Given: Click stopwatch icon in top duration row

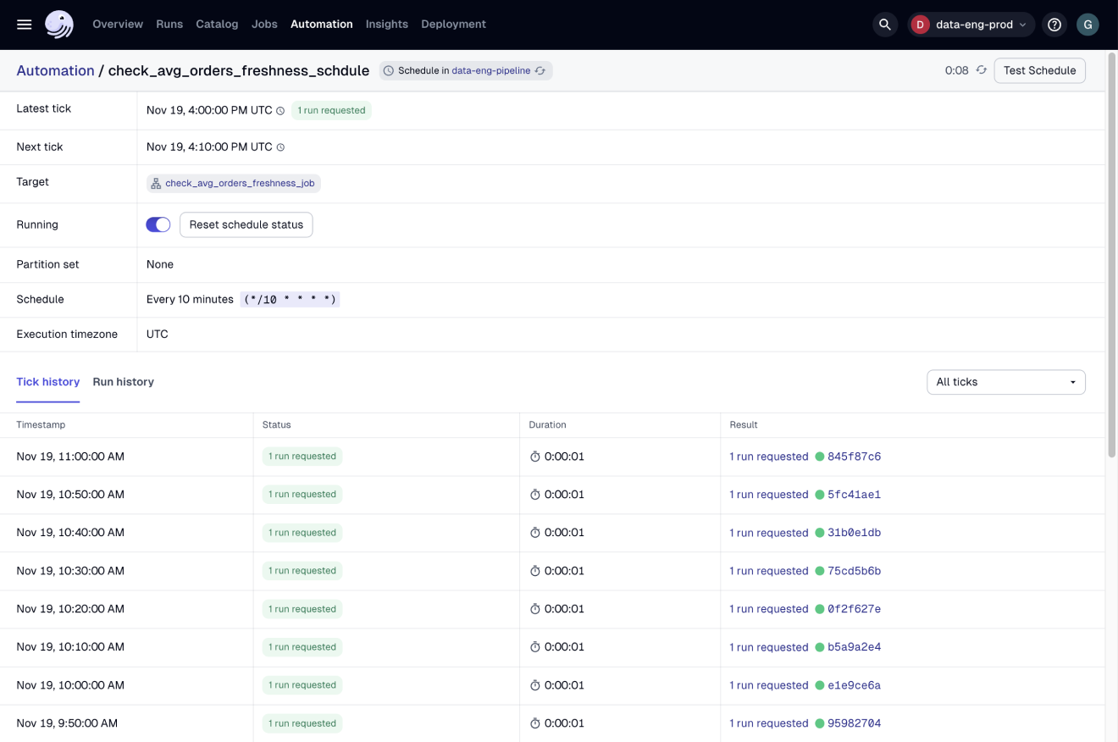Looking at the screenshot, I should (534, 456).
